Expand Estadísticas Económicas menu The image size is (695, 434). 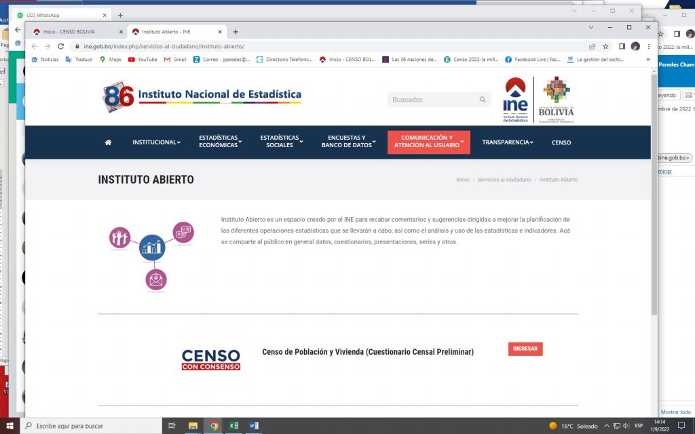coord(220,142)
